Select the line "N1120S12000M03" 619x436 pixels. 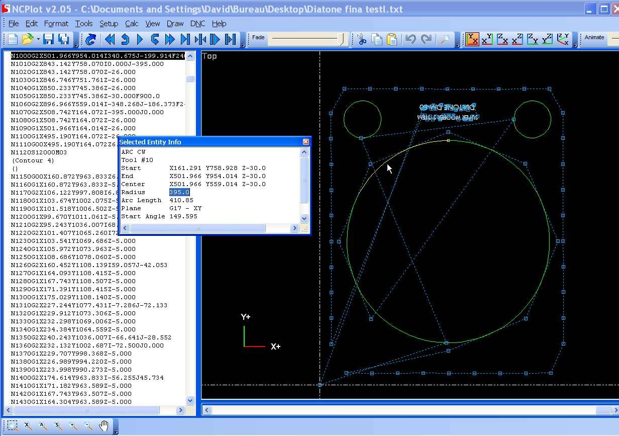pyautogui.click(x=39, y=152)
